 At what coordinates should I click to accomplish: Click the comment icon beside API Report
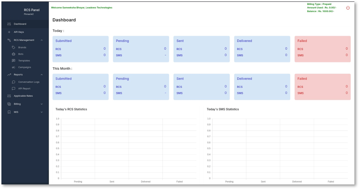pos(13,89)
